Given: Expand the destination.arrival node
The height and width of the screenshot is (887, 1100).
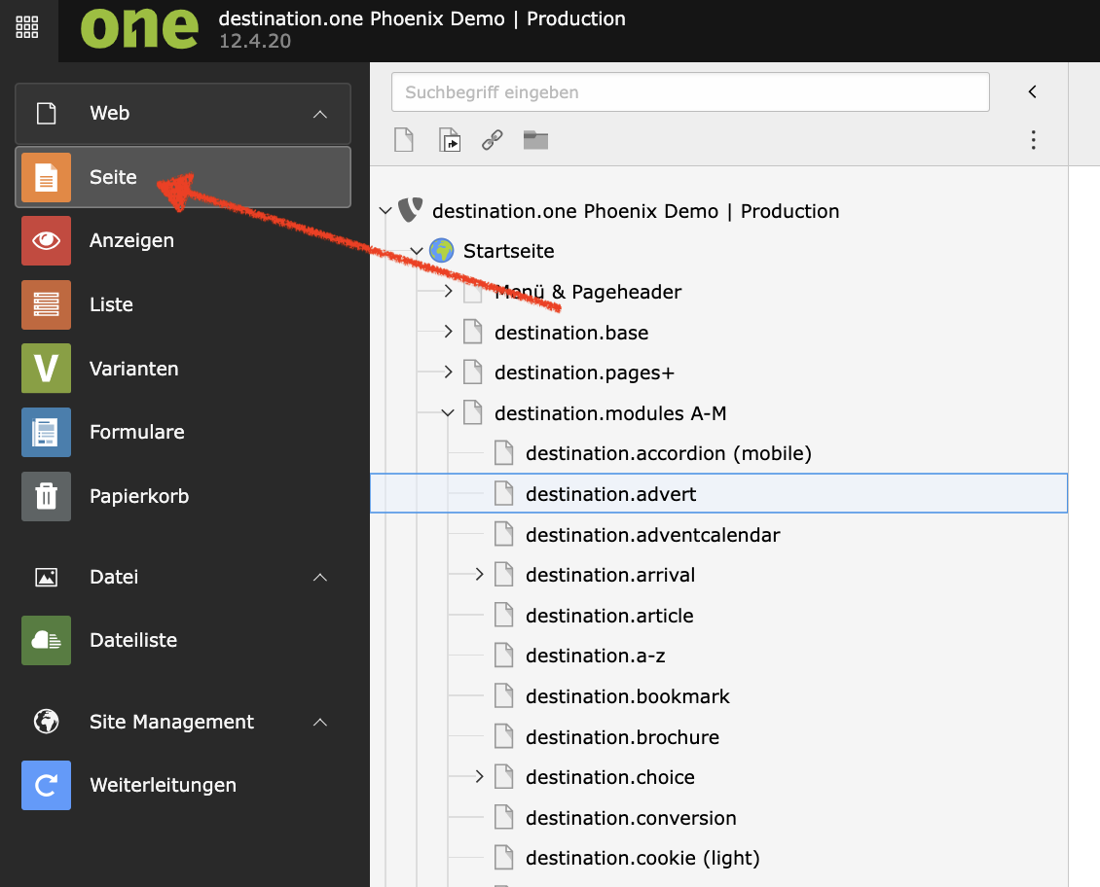Looking at the screenshot, I should [479, 575].
